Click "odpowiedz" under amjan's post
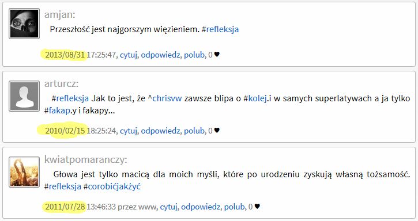 tap(160, 55)
